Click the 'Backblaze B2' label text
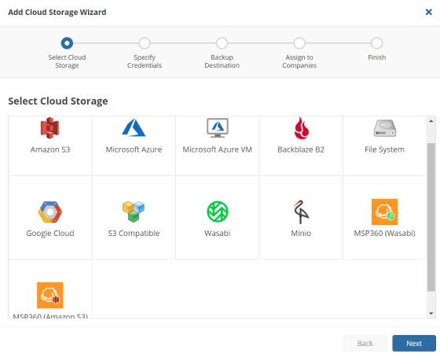The width and height of the screenshot is (440, 354). tap(301, 149)
